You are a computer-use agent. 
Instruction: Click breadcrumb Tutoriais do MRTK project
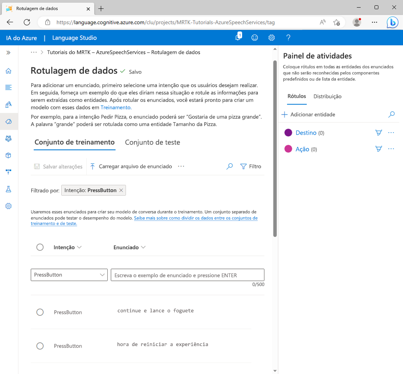click(124, 52)
